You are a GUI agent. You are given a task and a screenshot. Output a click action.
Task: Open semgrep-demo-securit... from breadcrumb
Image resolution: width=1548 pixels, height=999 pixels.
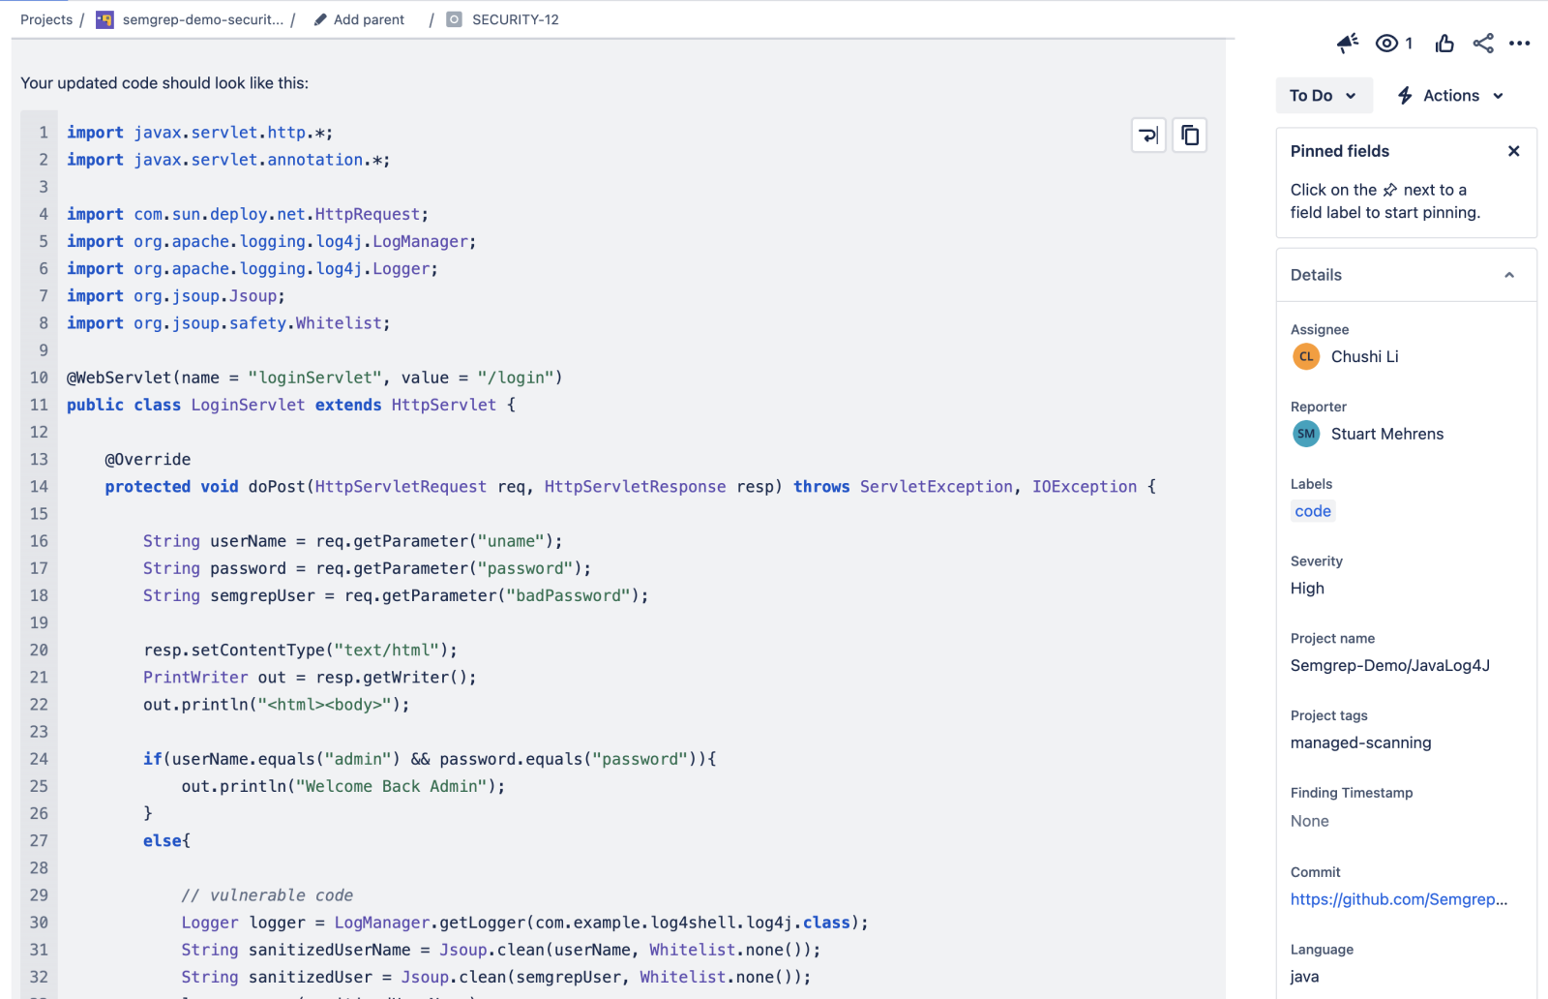pos(202,18)
